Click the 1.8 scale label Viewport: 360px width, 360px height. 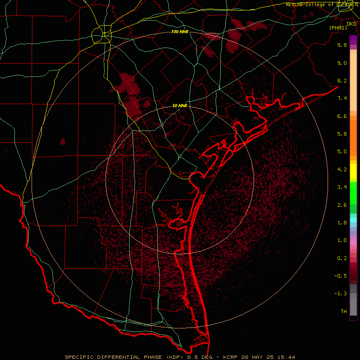(x=342, y=223)
